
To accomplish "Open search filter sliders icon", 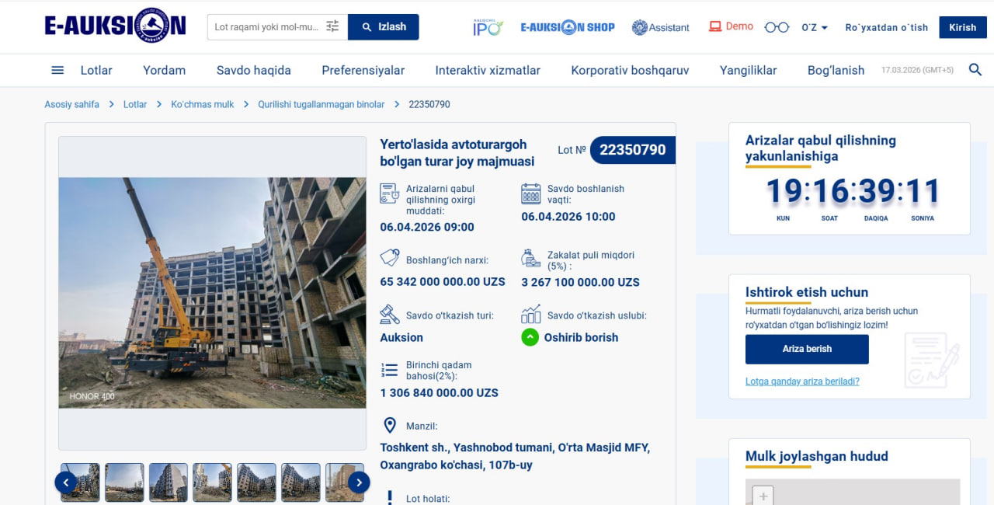I will [x=332, y=26].
